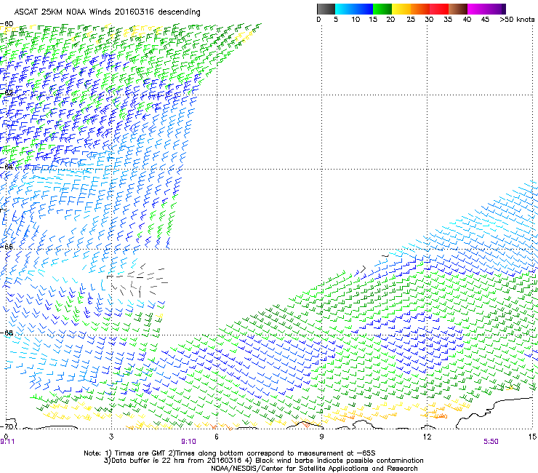The image size is (538, 473).
Task: Click the '15' longitude axis label
Action: pyautogui.click(x=532, y=437)
